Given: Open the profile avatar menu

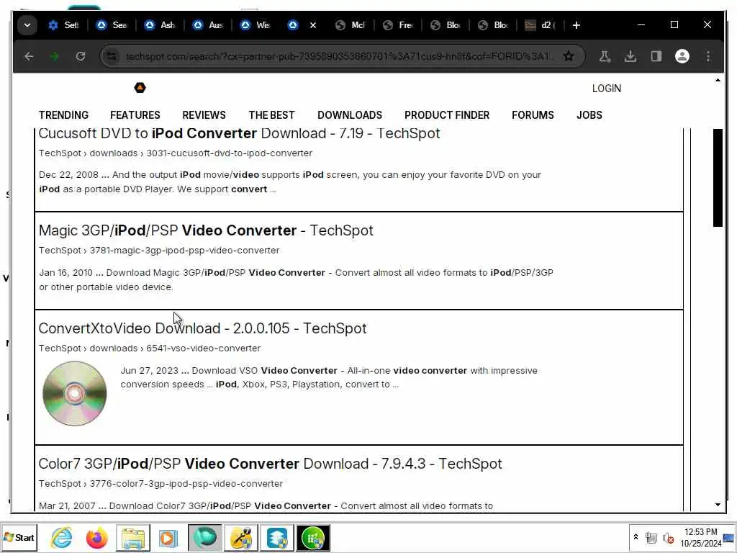Looking at the screenshot, I should point(682,56).
